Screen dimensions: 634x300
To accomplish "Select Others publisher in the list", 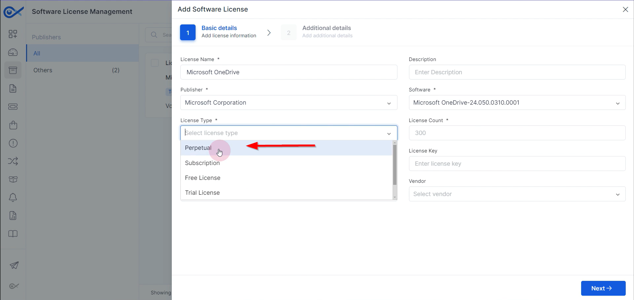I will click(43, 70).
